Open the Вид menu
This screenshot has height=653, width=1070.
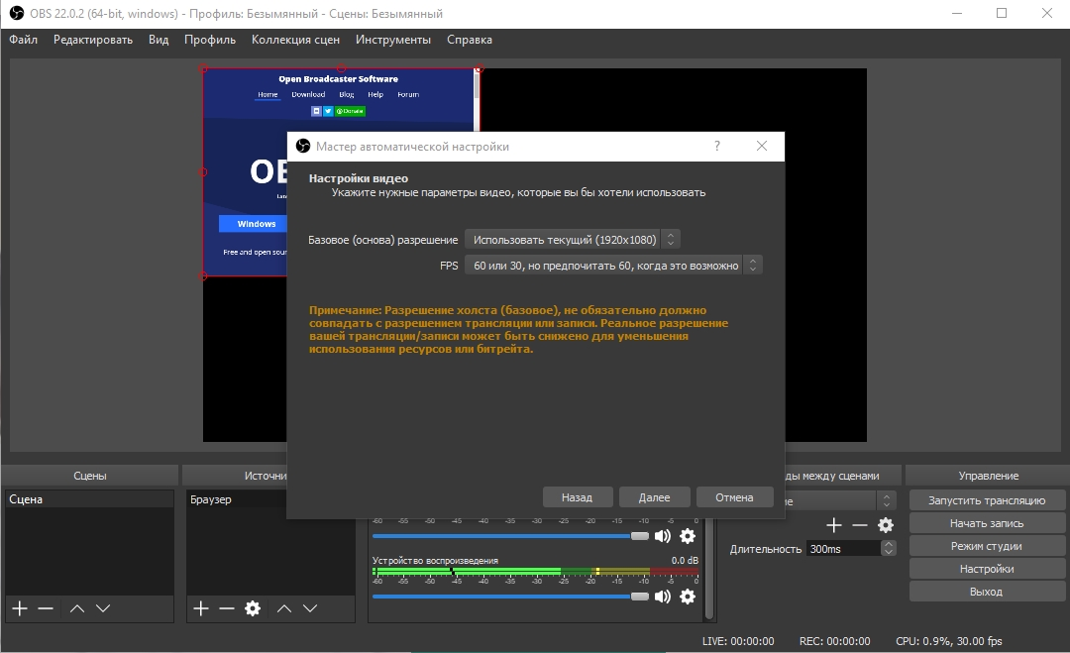[x=159, y=40]
